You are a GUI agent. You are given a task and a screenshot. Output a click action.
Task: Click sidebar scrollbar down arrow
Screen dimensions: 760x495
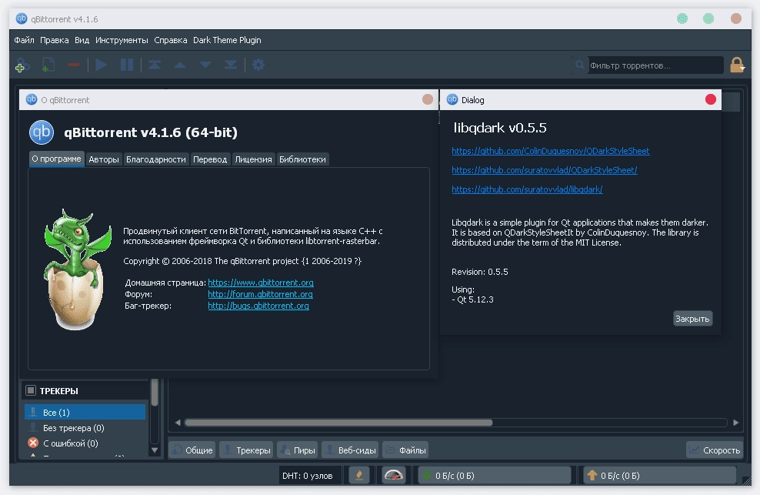click(154, 450)
